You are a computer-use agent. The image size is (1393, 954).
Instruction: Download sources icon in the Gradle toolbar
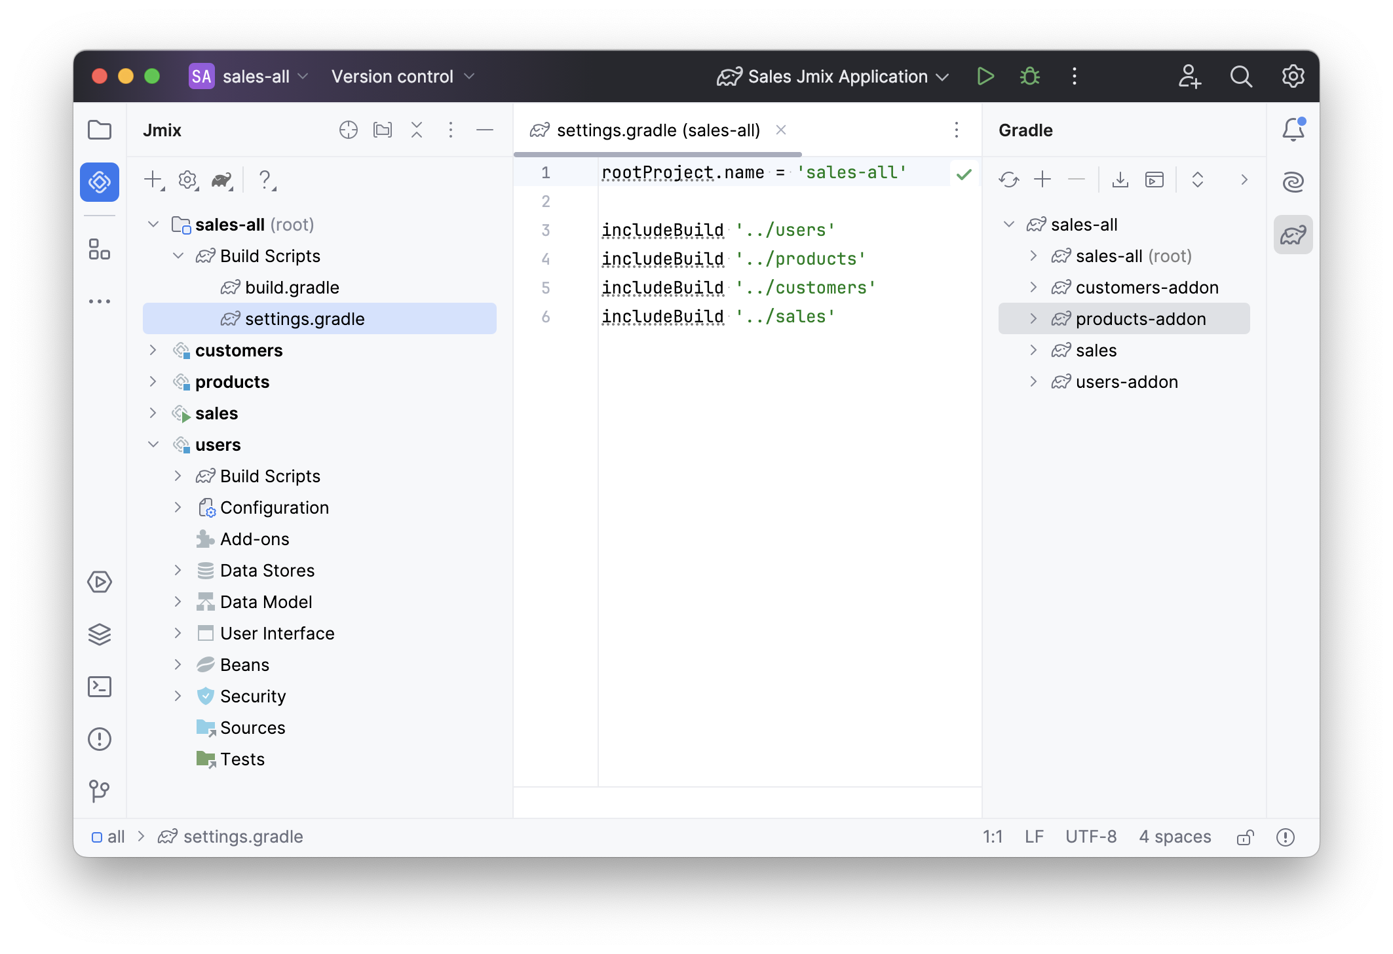click(1120, 180)
